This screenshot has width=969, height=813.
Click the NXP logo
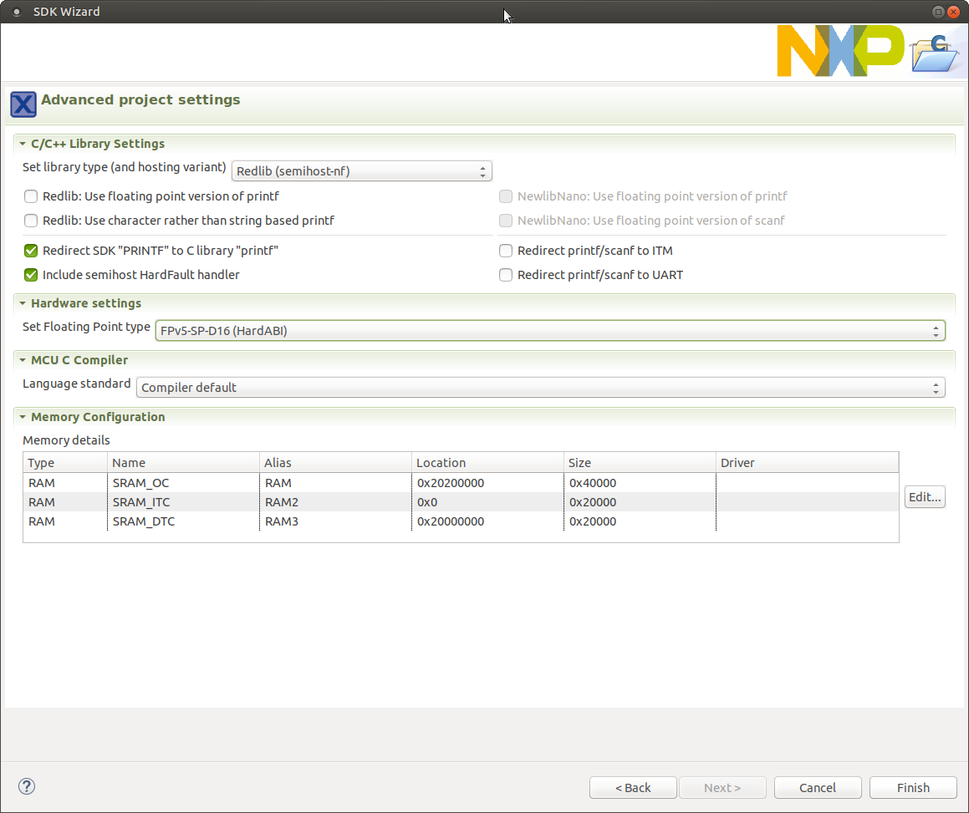(840, 51)
